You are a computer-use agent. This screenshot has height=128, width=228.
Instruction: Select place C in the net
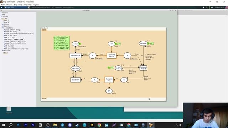pyautogui.click(x=124, y=80)
